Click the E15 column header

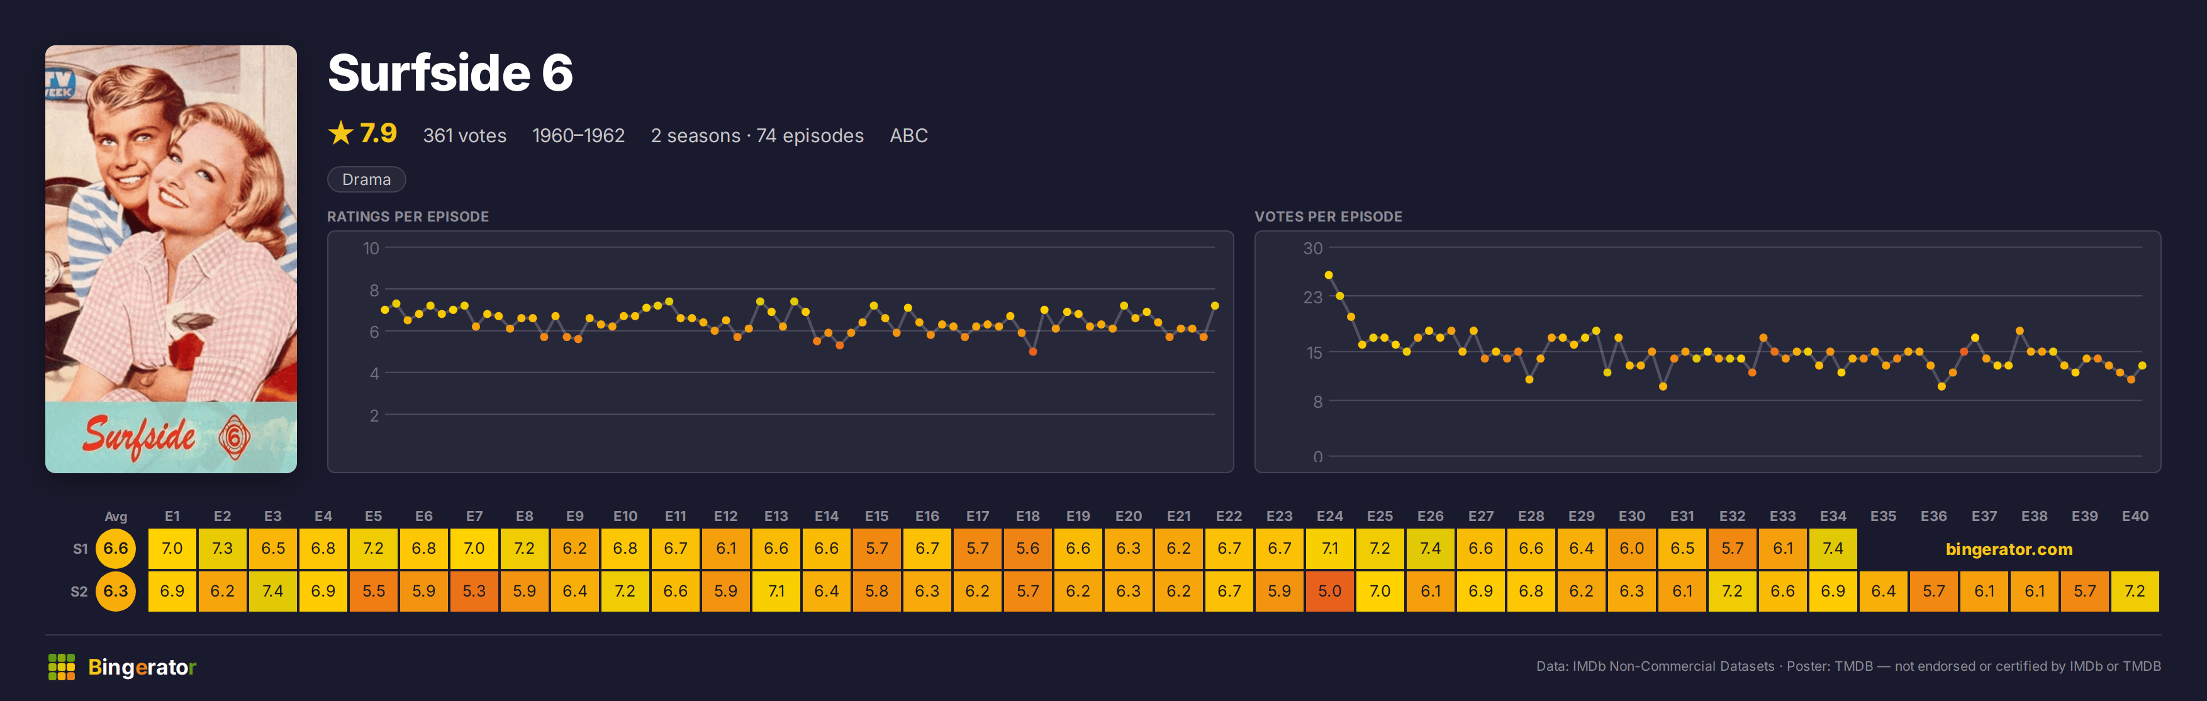tap(876, 516)
